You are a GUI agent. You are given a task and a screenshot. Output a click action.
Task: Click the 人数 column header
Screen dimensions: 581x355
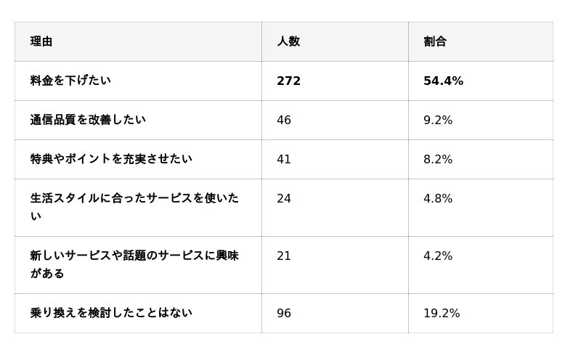pyautogui.click(x=288, y=41)
